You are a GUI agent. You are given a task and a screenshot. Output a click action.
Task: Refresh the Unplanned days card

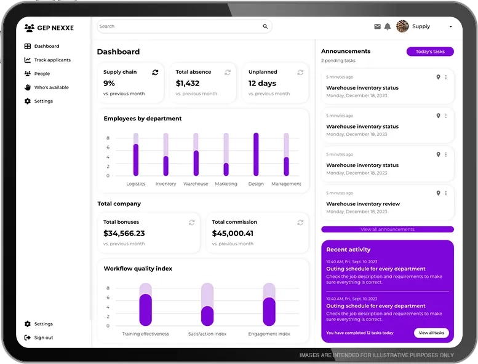point(300,72)
